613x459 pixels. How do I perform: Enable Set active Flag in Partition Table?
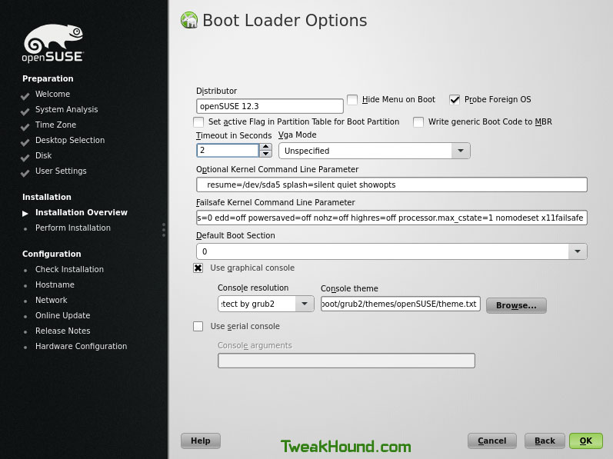pyautogui.click(x=198, y=122)
